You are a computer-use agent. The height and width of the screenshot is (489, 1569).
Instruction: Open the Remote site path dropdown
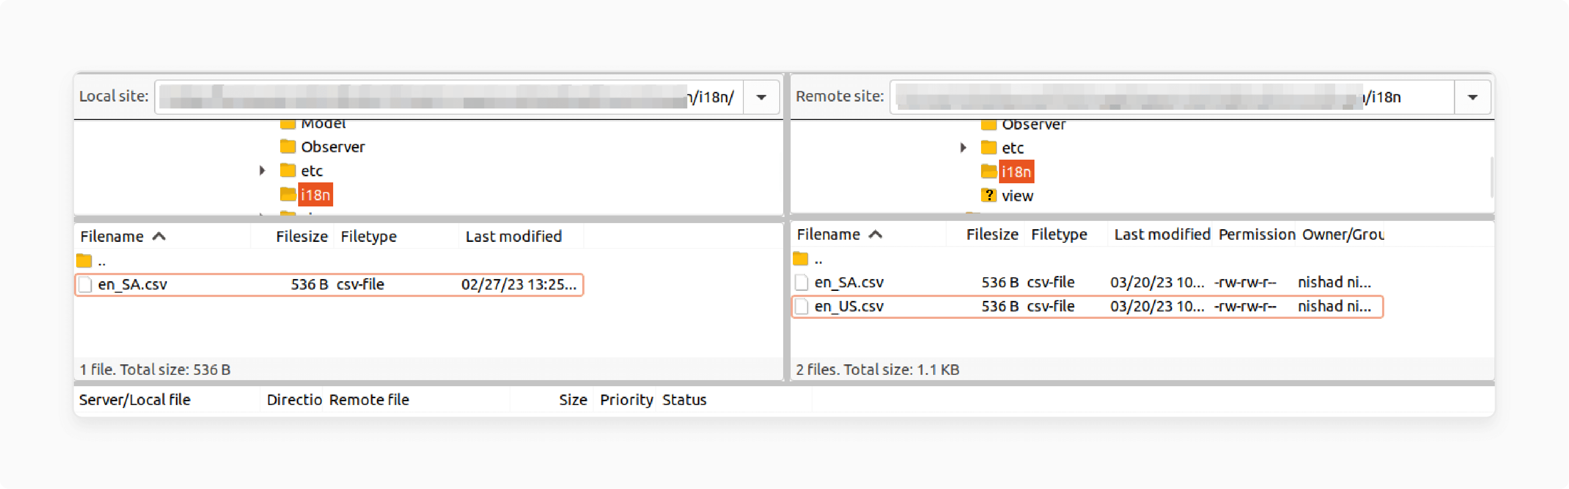tap(1472, 97)
